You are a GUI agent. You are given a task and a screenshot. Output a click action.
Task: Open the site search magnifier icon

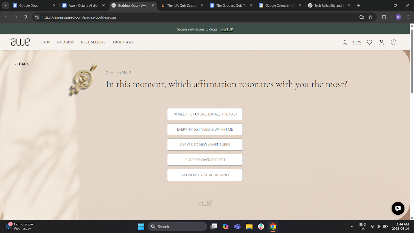(x=345, y=42)
